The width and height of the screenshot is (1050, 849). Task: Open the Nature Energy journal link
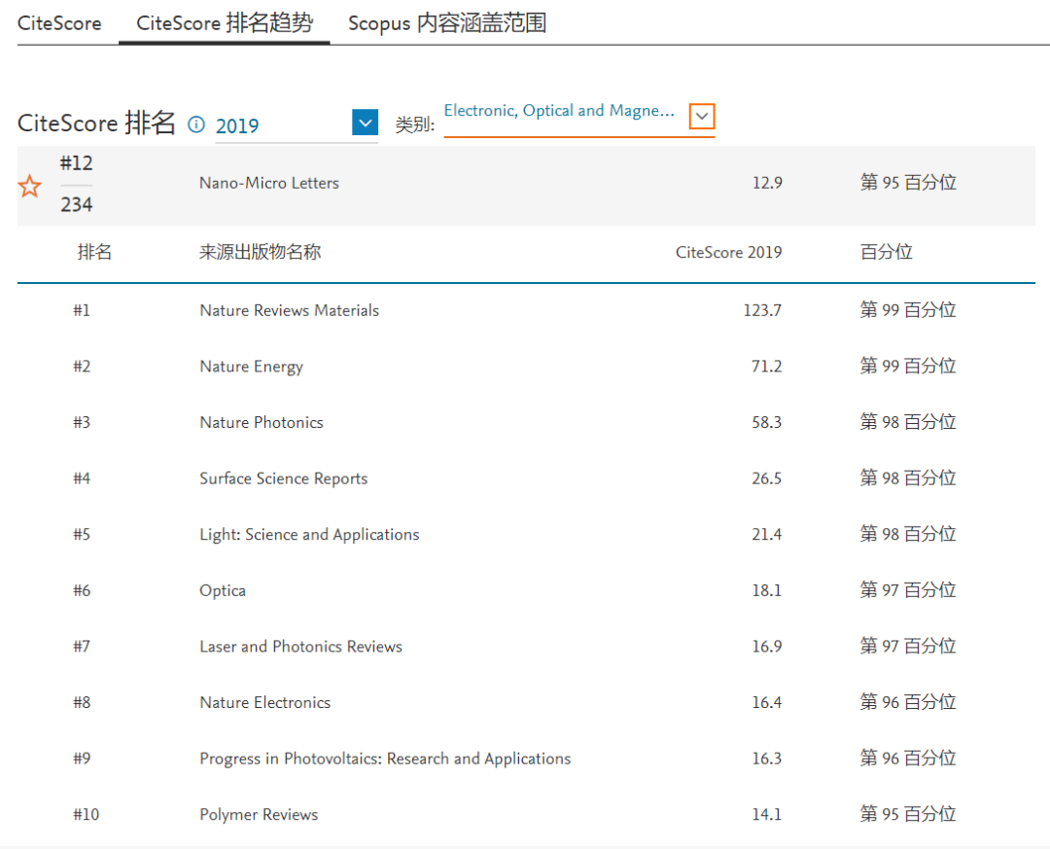pyautogui.click(x=251, y=367)
